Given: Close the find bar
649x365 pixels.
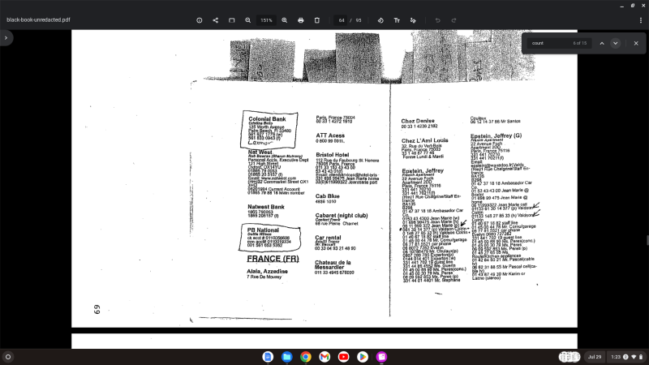Looking at the screenshot, I should tap(636, 43).
